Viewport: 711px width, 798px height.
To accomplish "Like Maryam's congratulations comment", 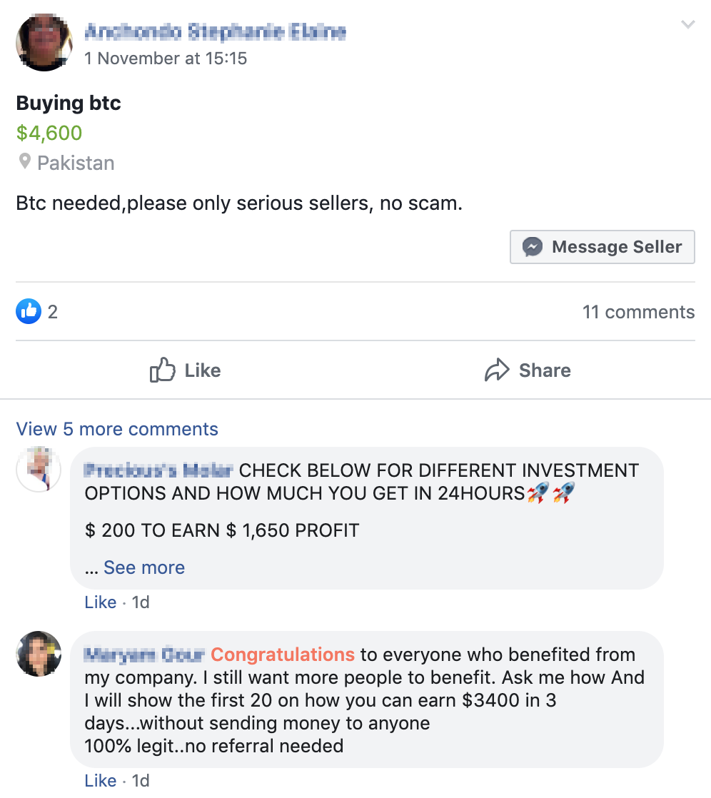I will [101, 780].
